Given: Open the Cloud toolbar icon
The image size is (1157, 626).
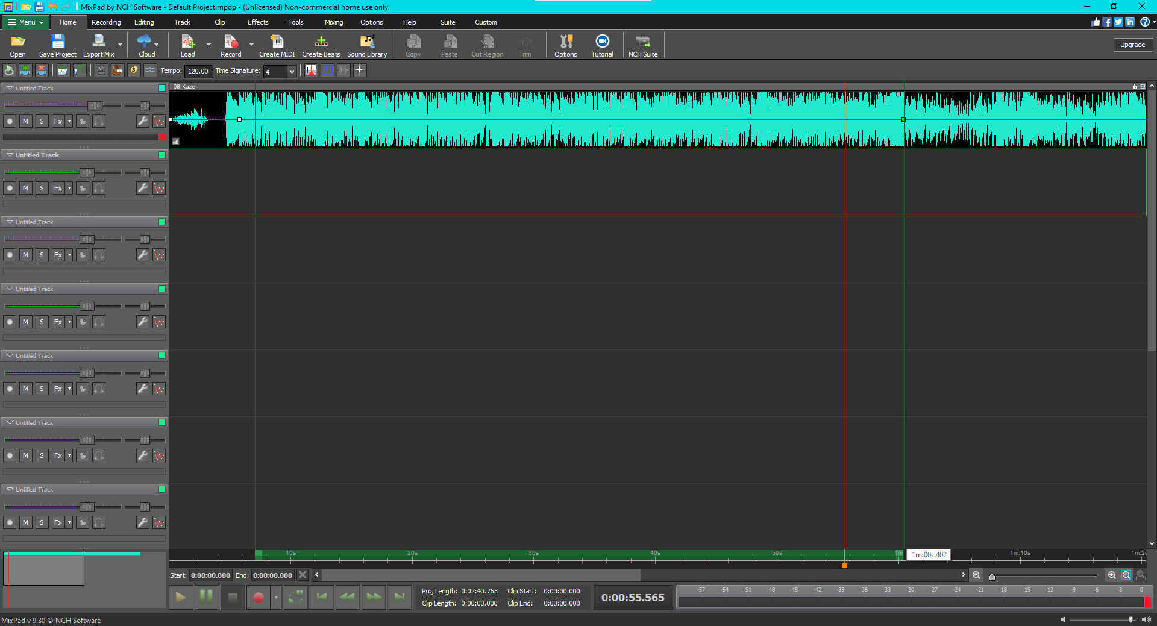Looking at the screenshot, I should point(145,42).
